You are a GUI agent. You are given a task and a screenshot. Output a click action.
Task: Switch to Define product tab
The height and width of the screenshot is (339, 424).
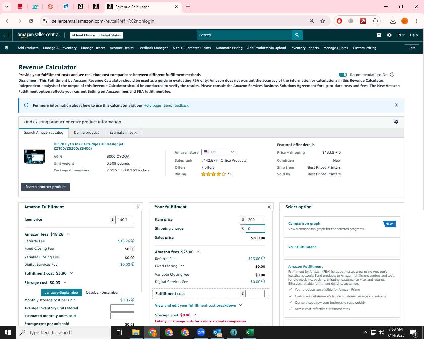click(x=86, y=132)
